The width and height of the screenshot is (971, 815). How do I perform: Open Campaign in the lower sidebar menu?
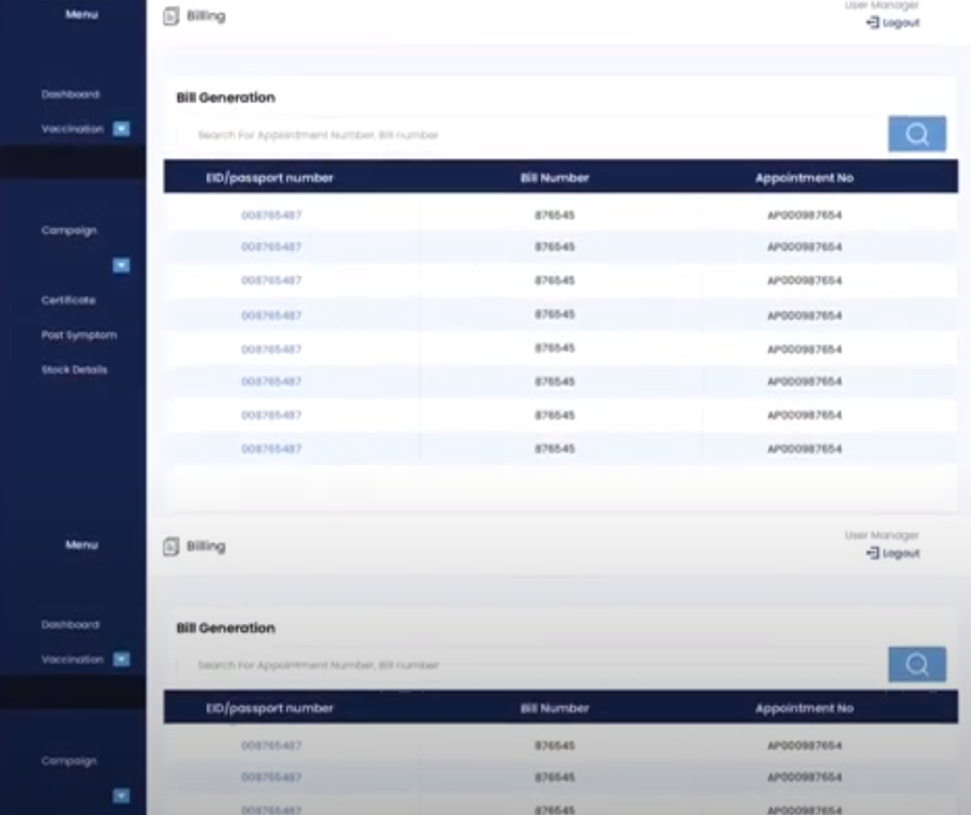(69, 761)
